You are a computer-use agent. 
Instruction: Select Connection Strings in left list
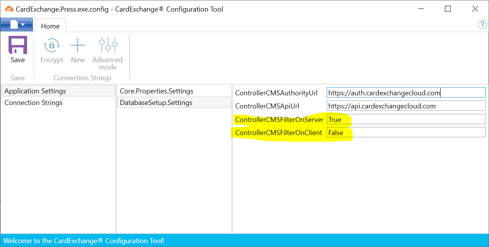[58, 103]
